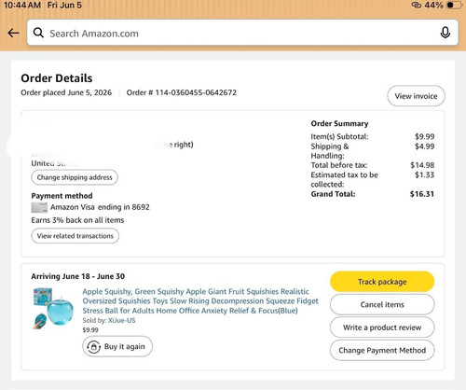Select the Grand Total $16.31 amount

(422, 194)
